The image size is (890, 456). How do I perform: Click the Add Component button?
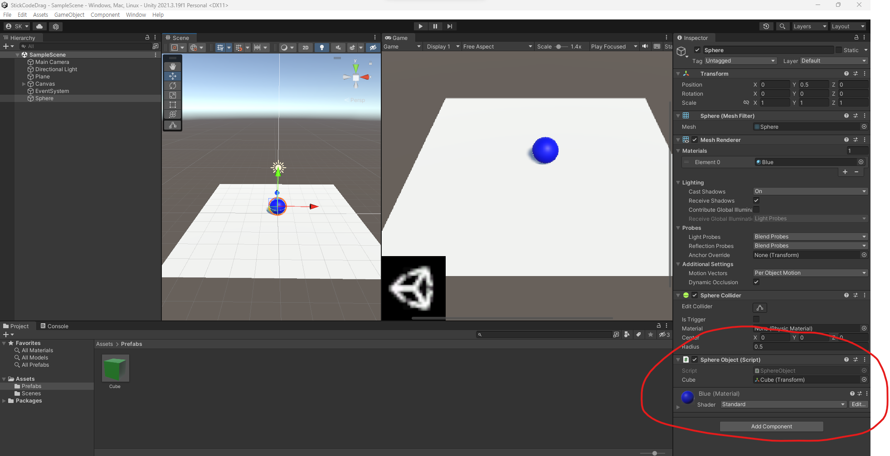coord(771,427)
